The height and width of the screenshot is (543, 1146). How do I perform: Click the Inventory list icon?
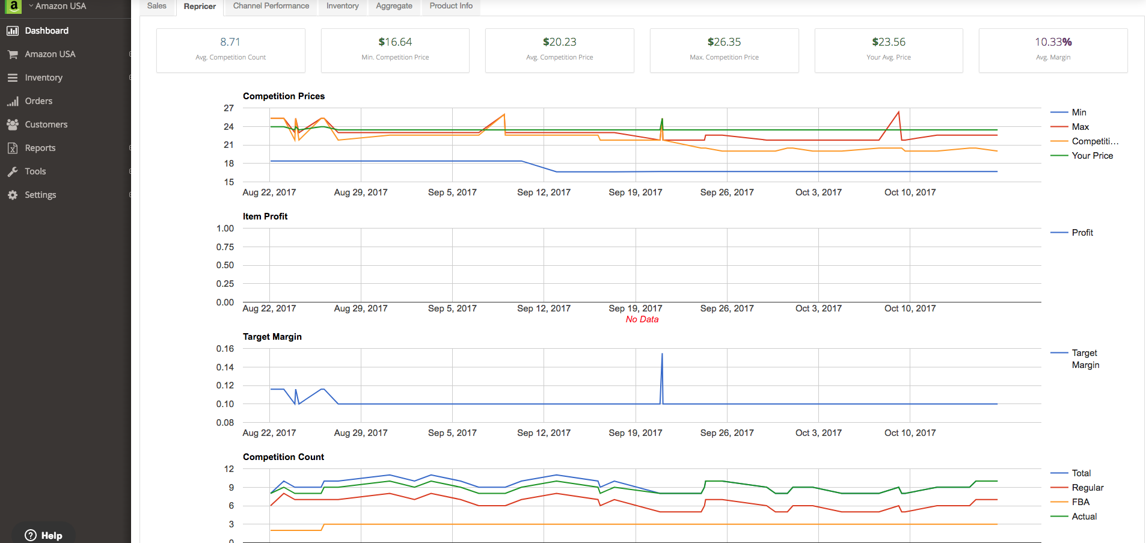[x=13, y=78]
